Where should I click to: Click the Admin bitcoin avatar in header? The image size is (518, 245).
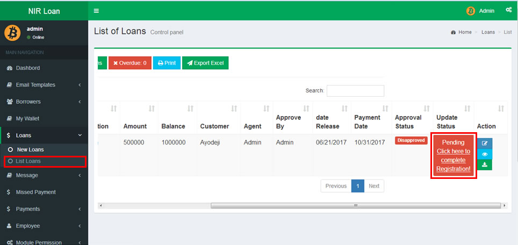[471, 11]
